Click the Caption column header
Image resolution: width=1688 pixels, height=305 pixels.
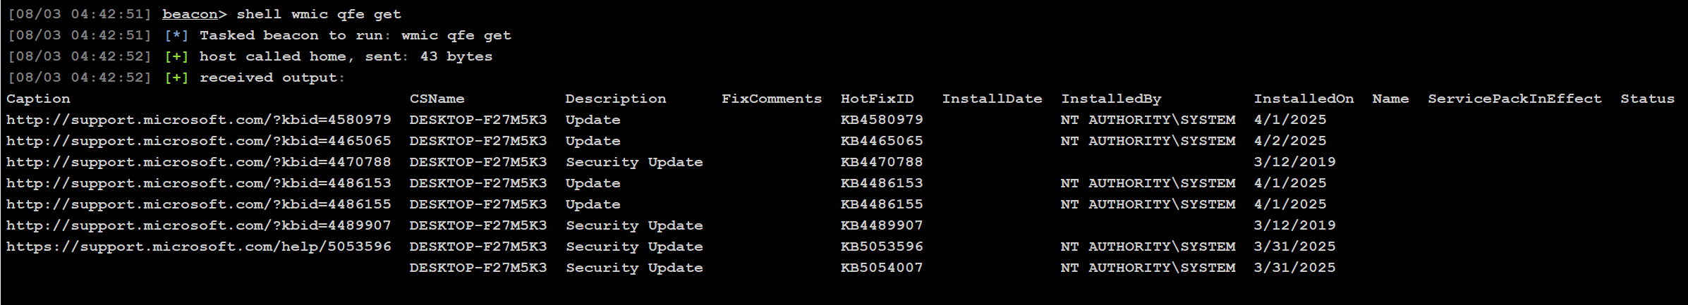tap(38, 99)
